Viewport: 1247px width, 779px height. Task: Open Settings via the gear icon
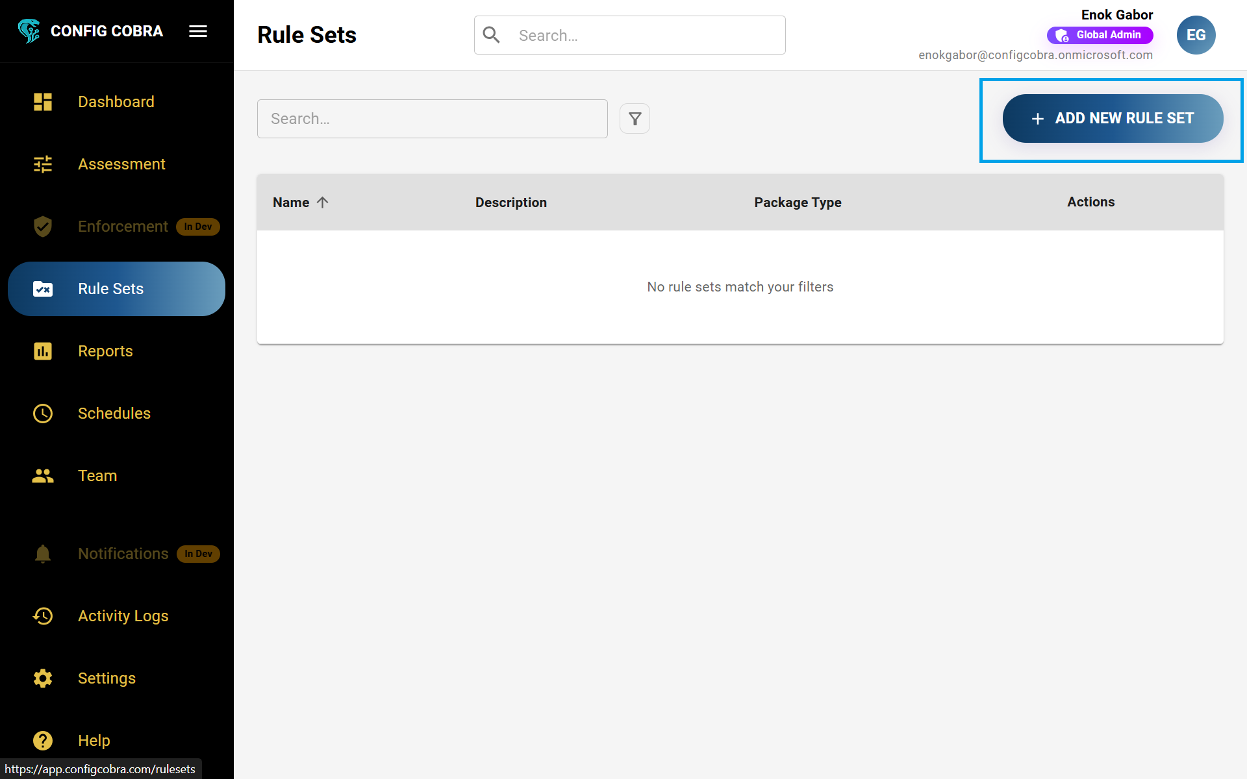42,678
